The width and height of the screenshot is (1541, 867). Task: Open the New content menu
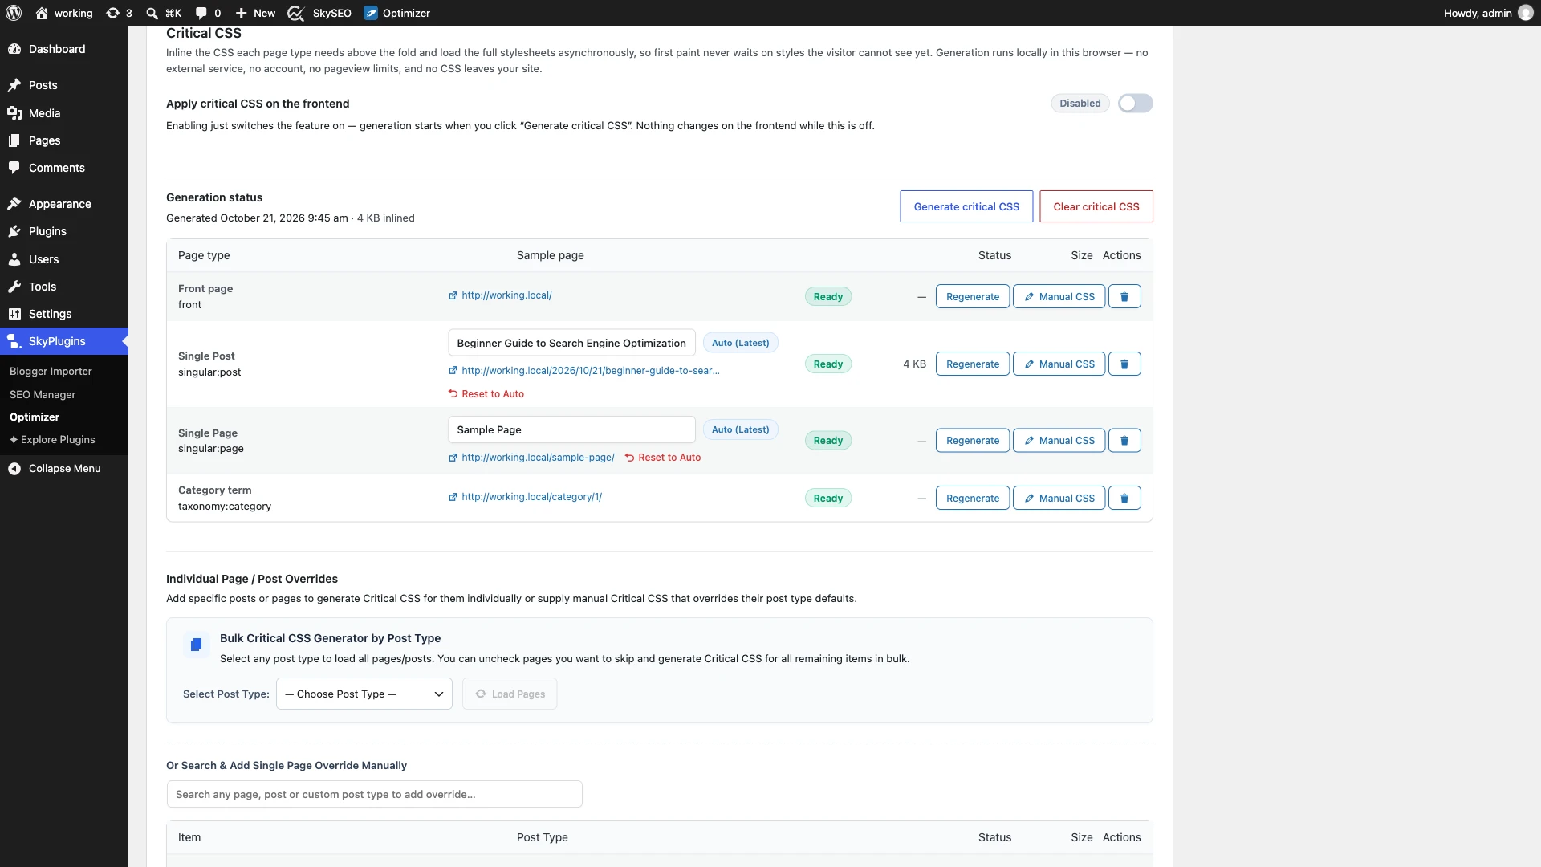(x=255, y=13)
